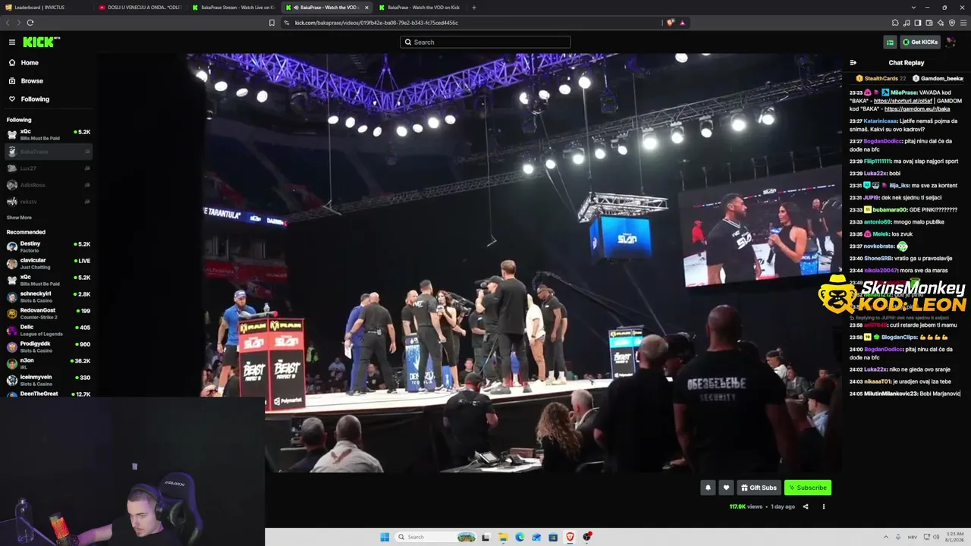
Task: Open the Windows Start menu
Action: tap(385, 537)
